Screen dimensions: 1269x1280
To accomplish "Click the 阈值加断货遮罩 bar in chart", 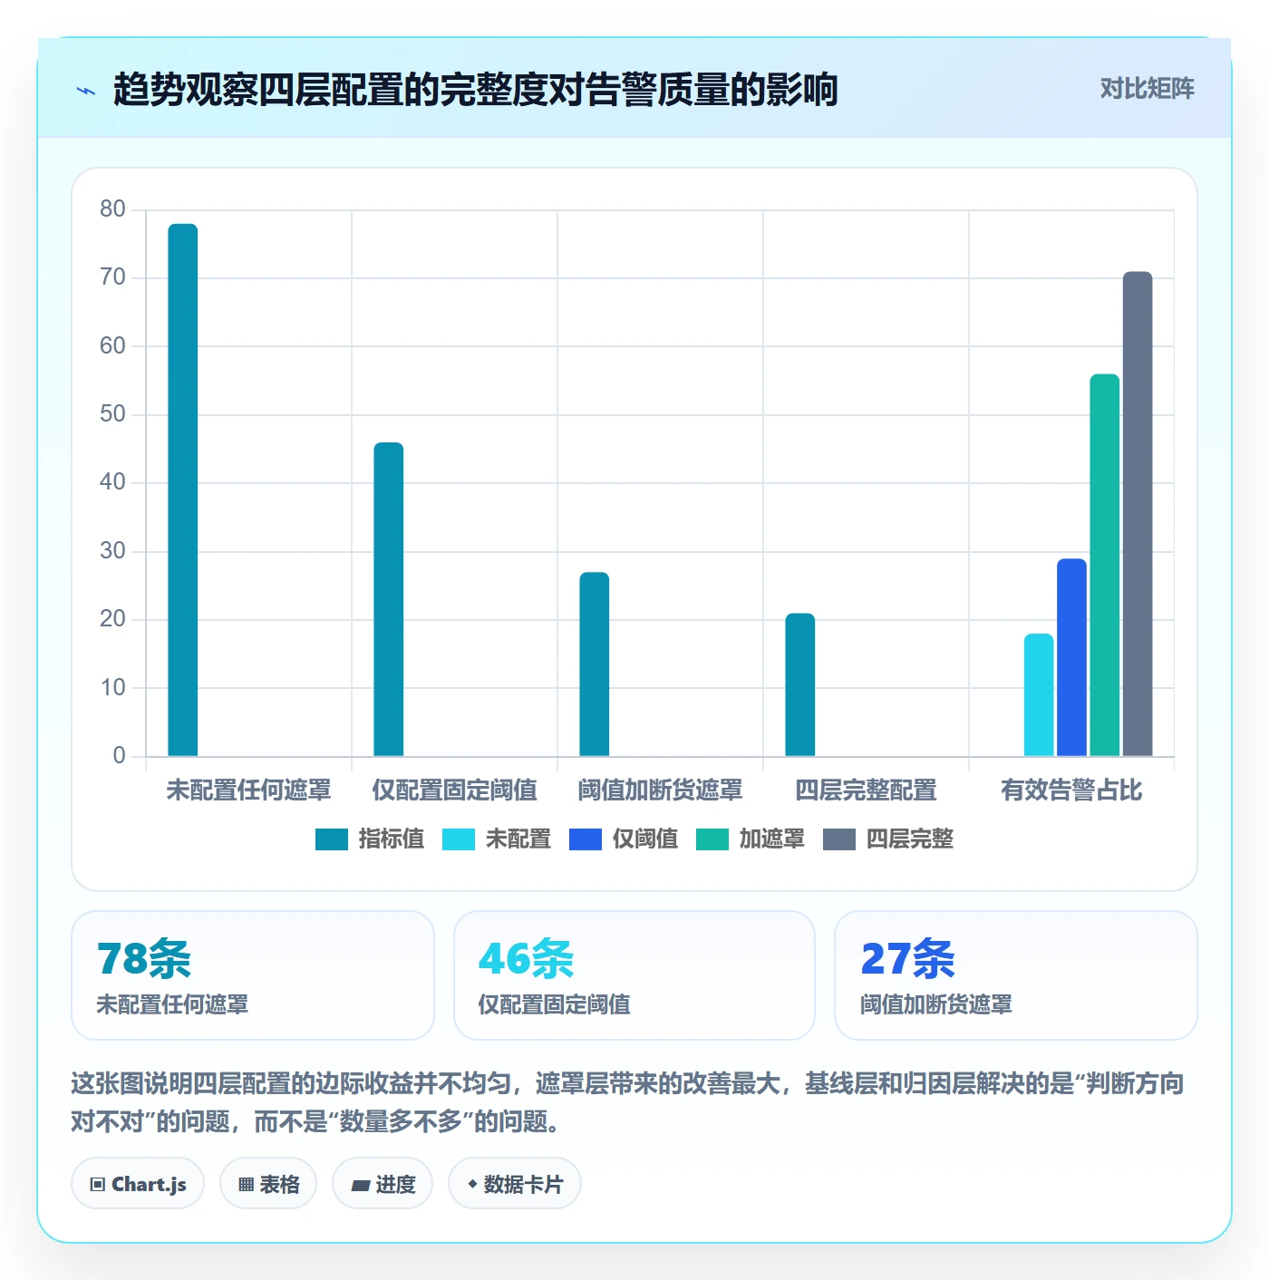I will [x=595, y=664].
